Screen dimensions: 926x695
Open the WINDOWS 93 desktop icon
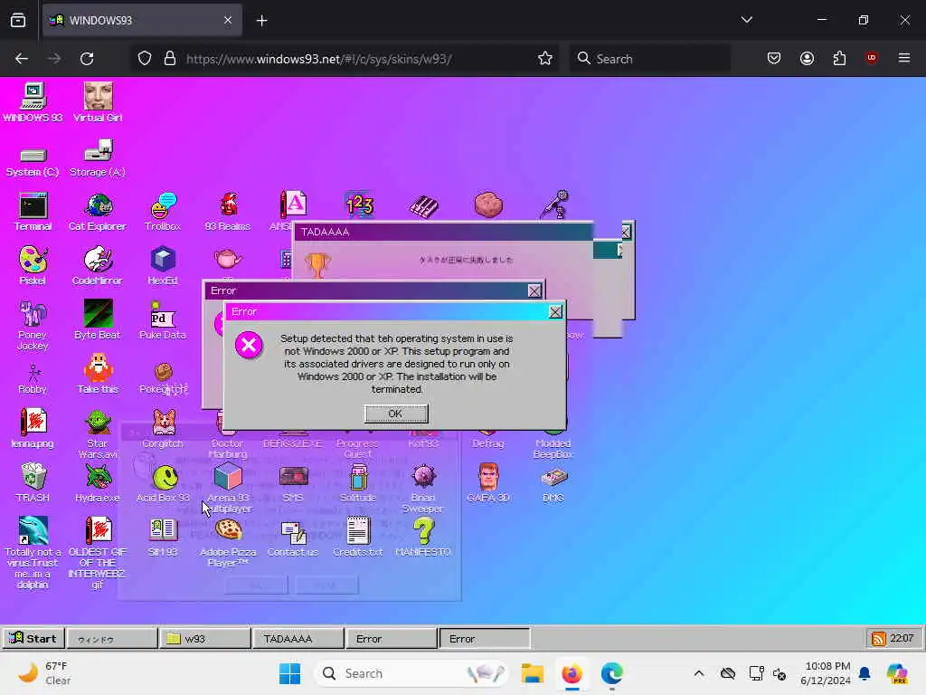click(x=33, y=103)
